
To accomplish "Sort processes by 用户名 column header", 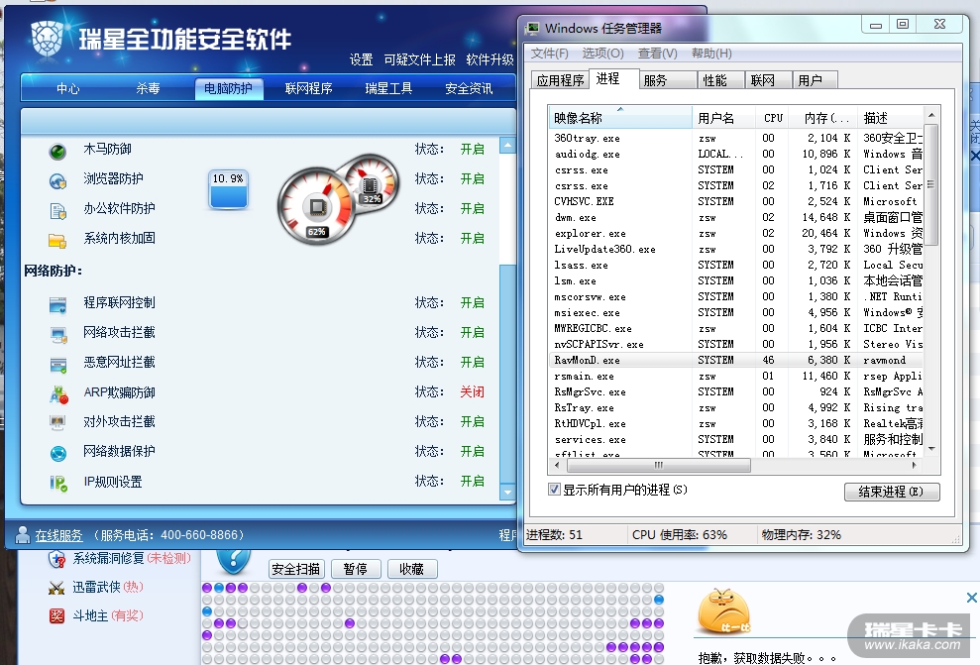I will pyautogui.click(x=723, y=118).
